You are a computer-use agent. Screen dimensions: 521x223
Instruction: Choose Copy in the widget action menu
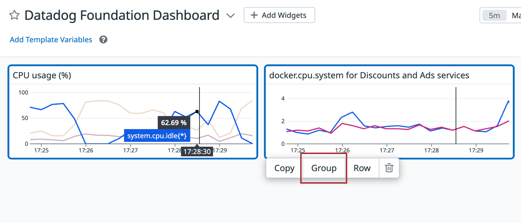[284, 168]
